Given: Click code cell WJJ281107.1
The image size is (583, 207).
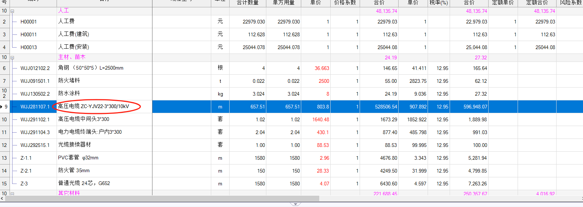Looking at the screenshot, I should [x=35, y=107].
